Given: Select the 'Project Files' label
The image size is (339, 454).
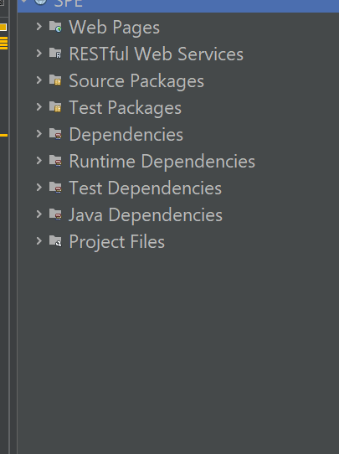Looking at the screenshot, I should click(117, 242).
